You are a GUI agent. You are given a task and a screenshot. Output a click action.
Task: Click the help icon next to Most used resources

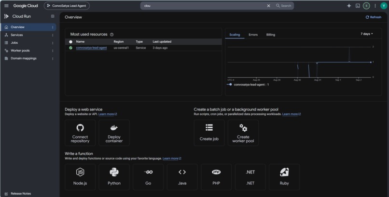[111, 35]
